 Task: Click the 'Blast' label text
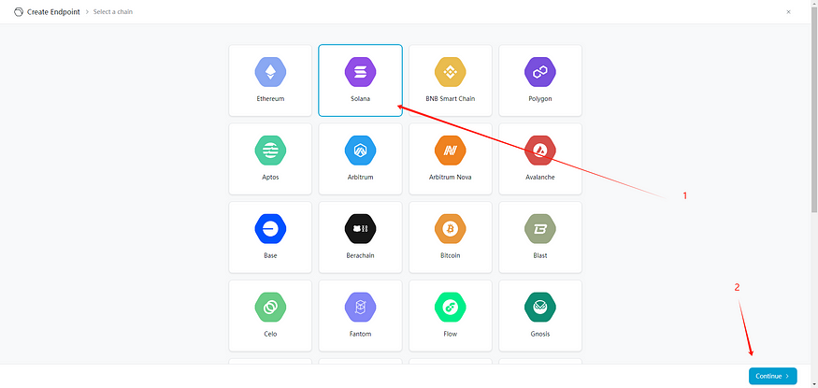point(540,255)
